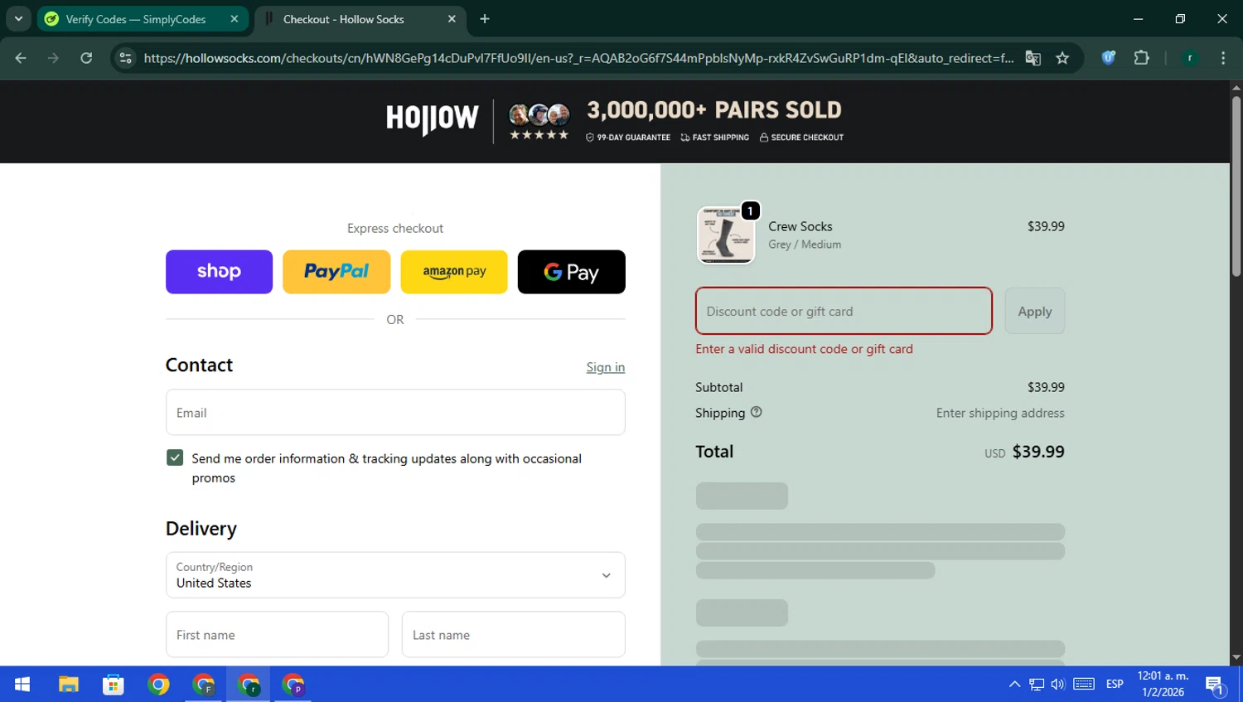The height and width of the screenshot is (702, 1243).
Task: Click the translate page icon
Action: pyautogui.click(x=1033, y=58)
